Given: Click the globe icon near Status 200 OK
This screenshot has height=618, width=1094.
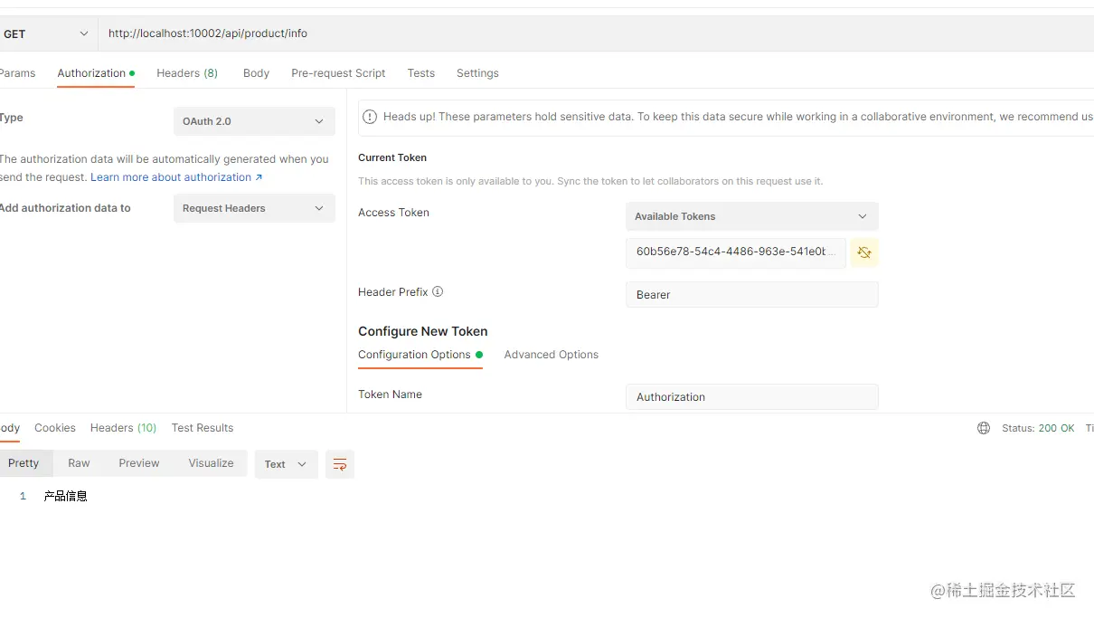Looking at the screenshot, I should [x=984, y=427].
